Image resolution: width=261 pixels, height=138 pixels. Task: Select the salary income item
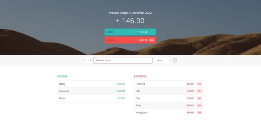(x=92, y=84)
